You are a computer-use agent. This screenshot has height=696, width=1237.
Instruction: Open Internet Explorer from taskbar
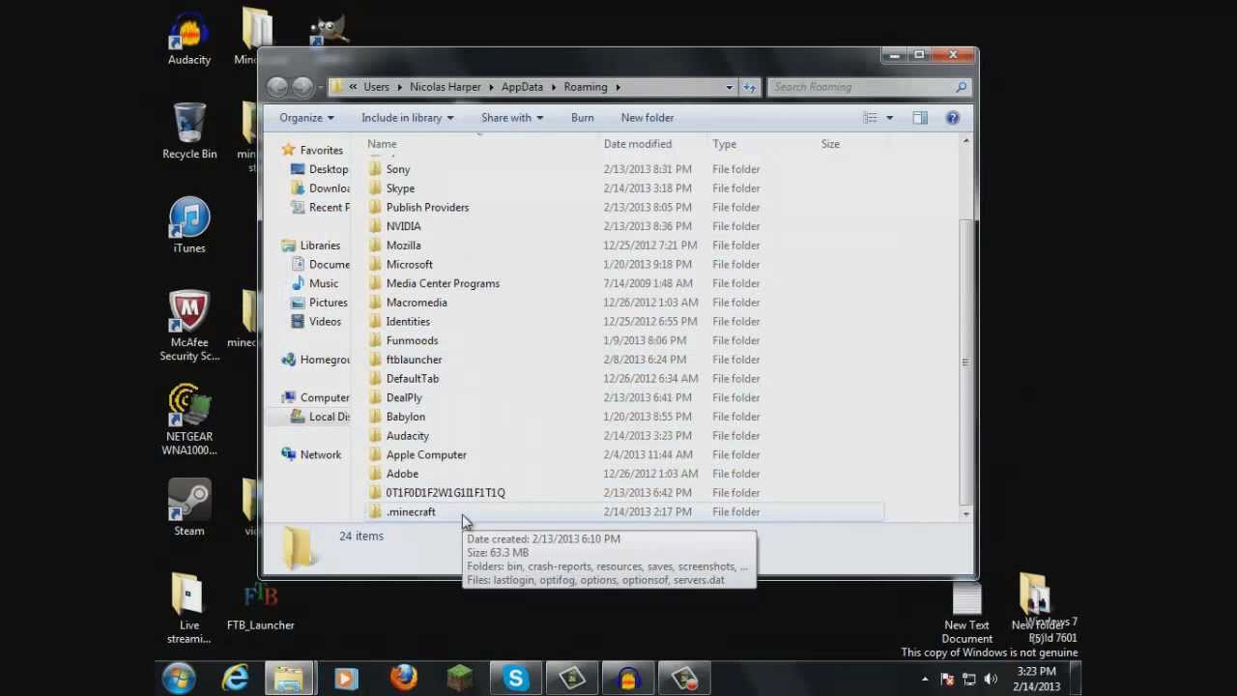point(235,679)
